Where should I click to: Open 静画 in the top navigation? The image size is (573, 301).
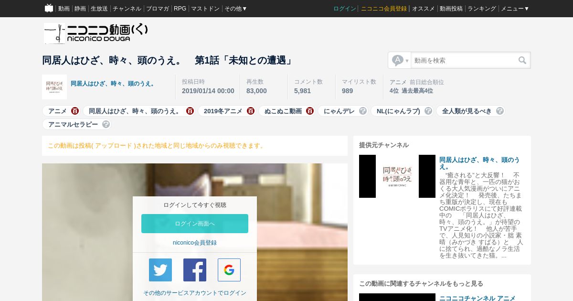coord(80,9)
